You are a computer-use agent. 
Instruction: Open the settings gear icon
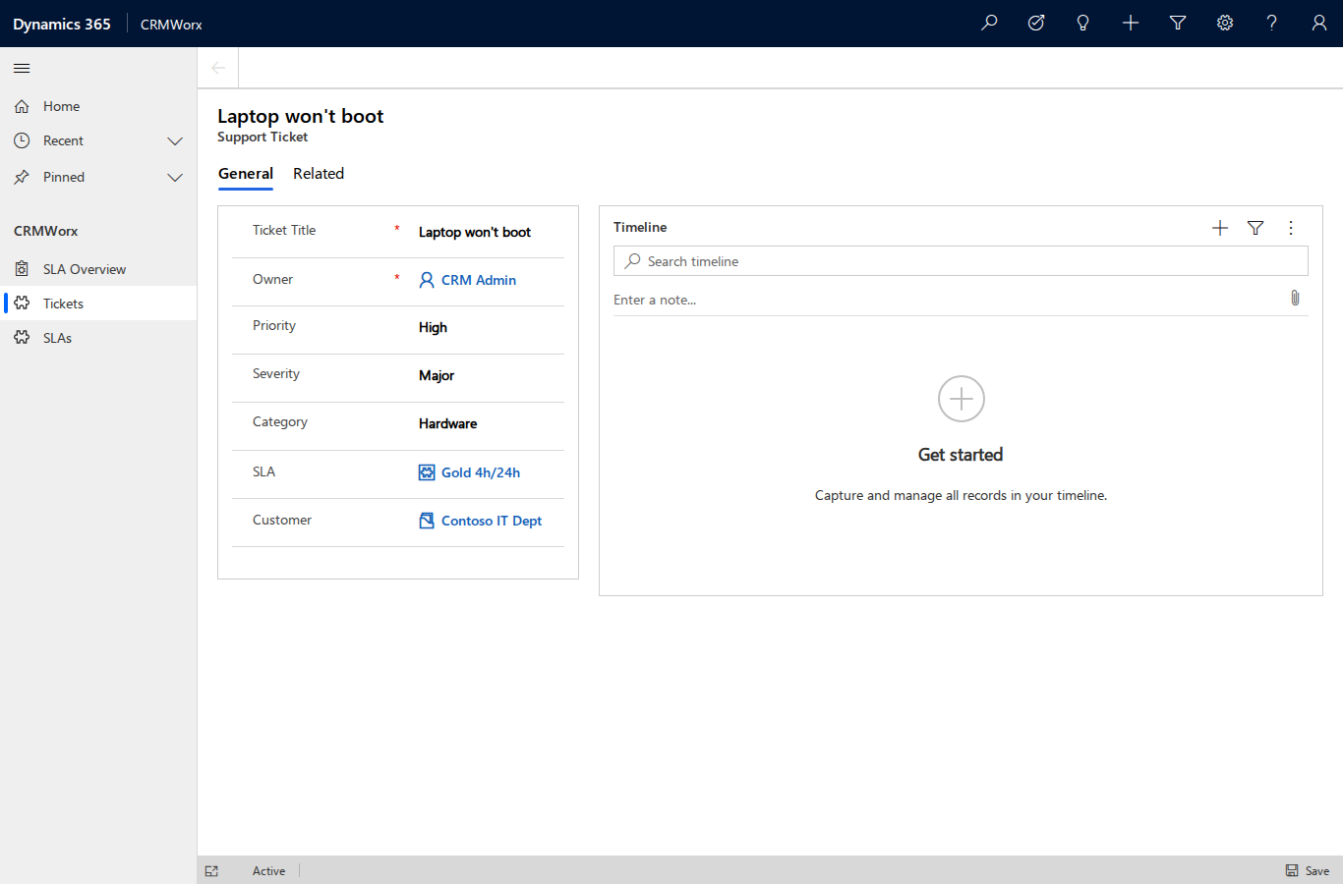click(x=1225, y=23)
